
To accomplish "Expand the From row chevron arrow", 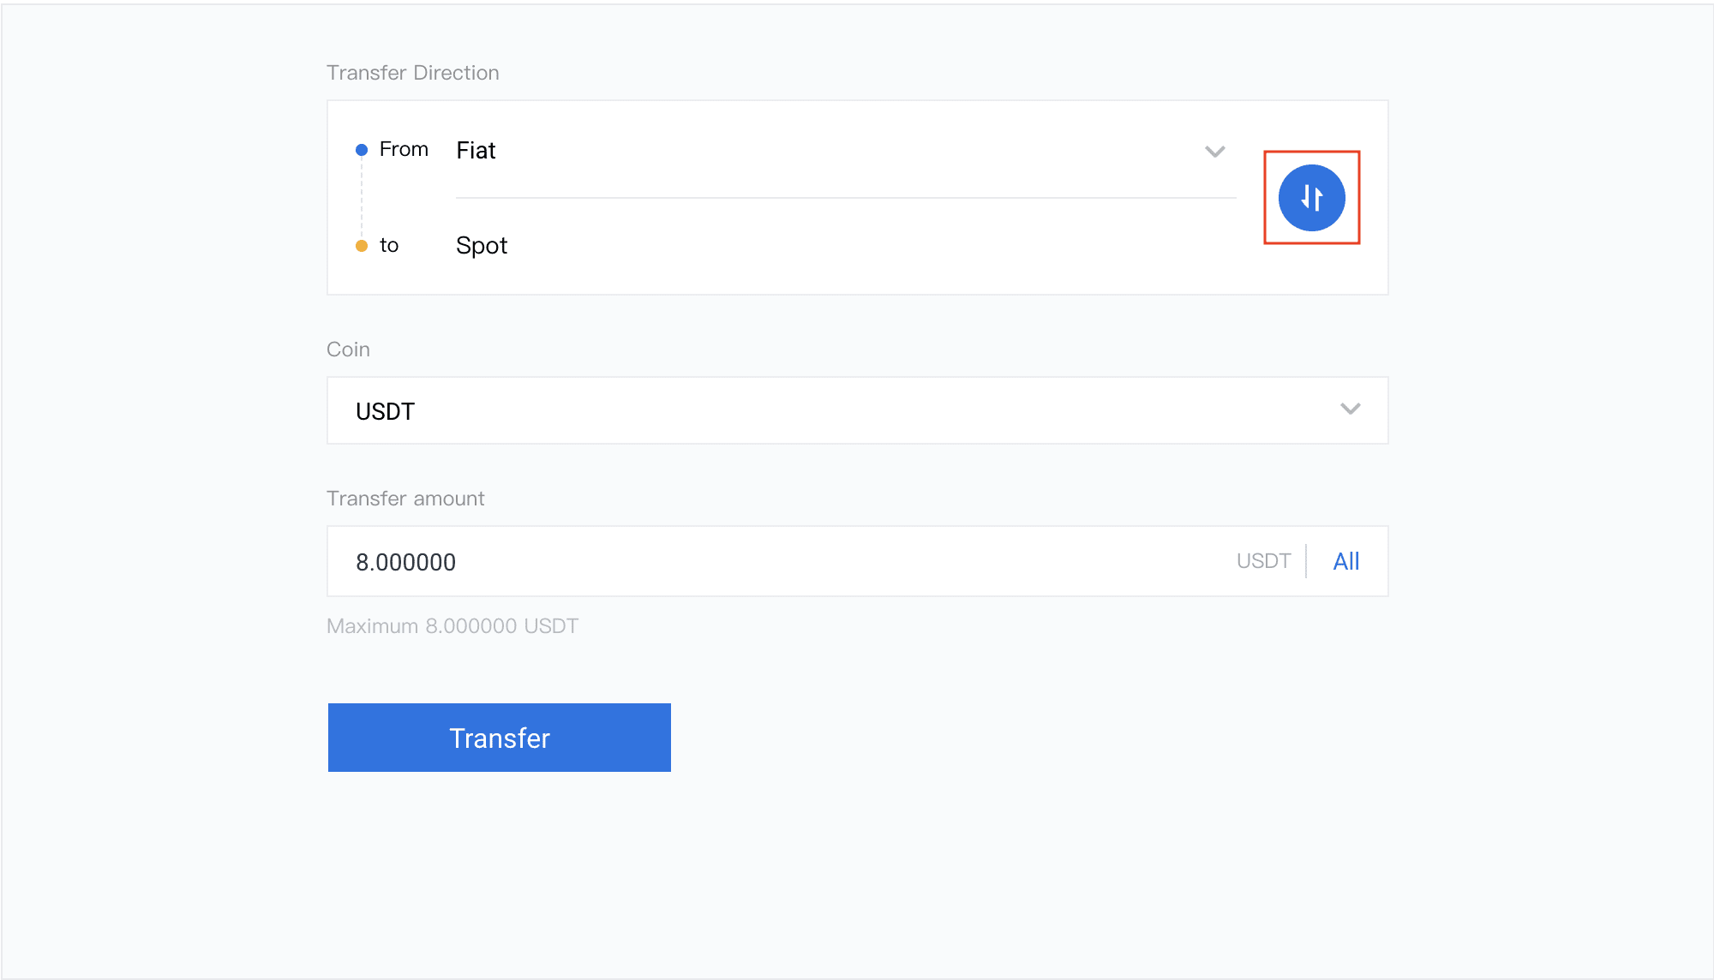I will pos(1214,152).
